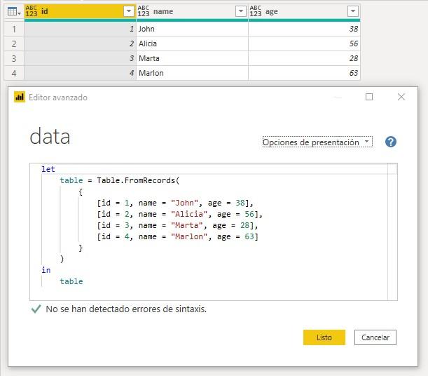The width and height of the screenshot is (428, 376).
Task: Open the help question mark icon
Action: click(391, 142)
